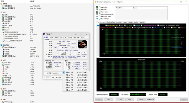The height and width of the screenshot is (103, 189).
Task: Switch to the 主板 tab in CPU-Z
Action: [56, 37]
